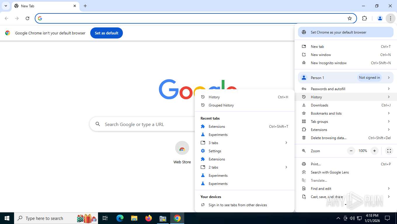
Task: Open File Explorer from taskbar
Action: 134,218
